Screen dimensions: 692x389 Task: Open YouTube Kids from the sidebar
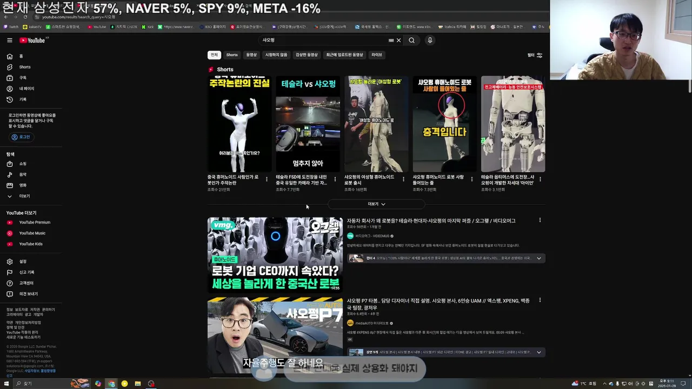point(30,244)
